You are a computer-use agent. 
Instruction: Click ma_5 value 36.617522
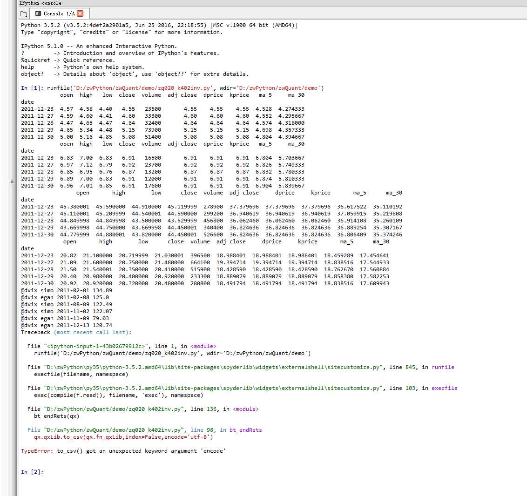[x=351, y=207]
